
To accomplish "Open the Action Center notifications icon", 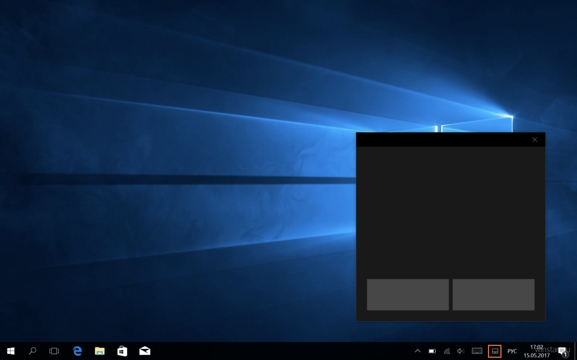I will (x=562, y=352).
